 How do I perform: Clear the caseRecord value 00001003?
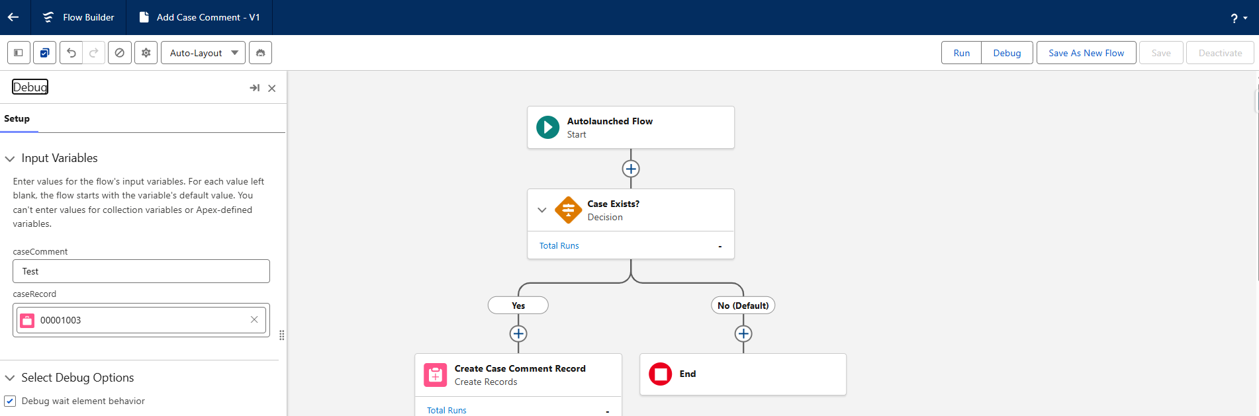point(254,319)
